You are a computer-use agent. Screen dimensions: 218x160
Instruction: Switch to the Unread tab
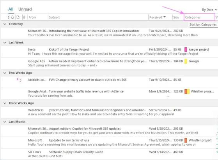point(25,9)
